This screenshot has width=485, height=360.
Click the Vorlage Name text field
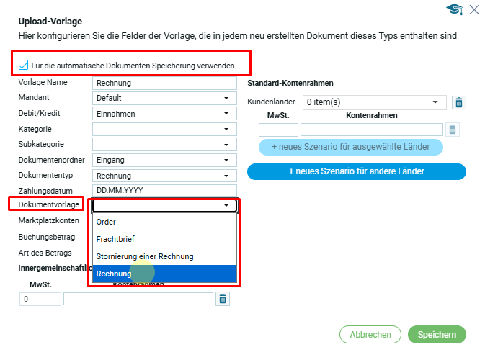164,83
